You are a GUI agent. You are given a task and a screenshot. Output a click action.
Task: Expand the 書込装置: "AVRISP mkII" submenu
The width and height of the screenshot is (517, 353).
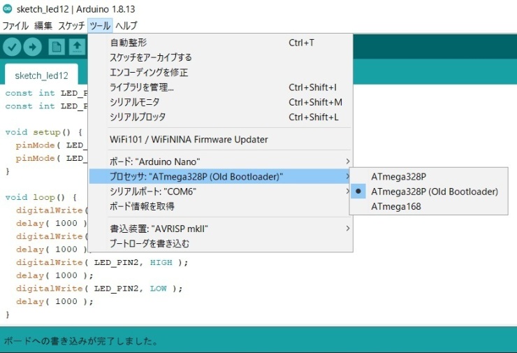click(x=221, y=229)
